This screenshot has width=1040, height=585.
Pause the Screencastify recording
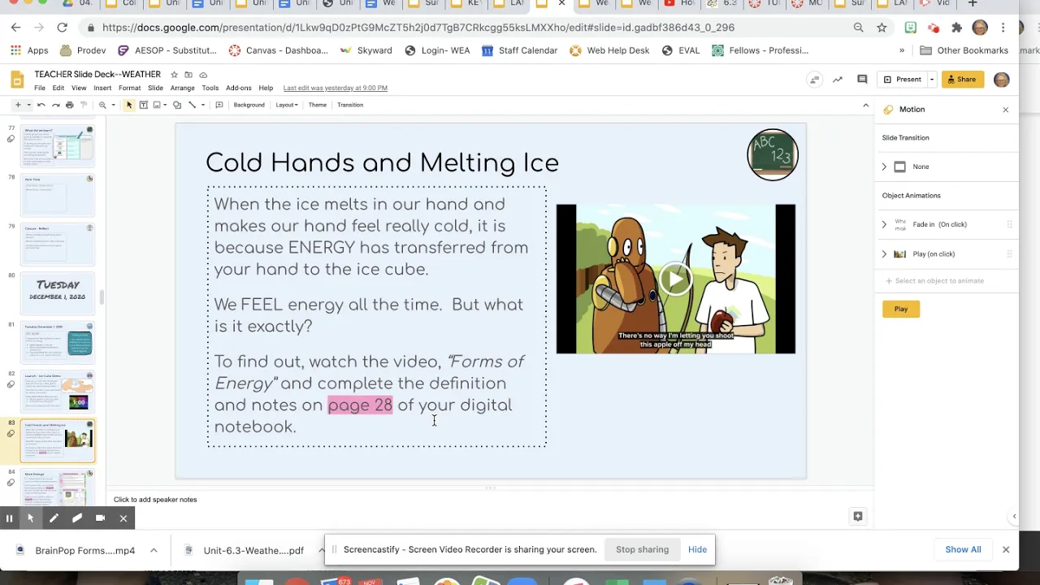[9, 518]
